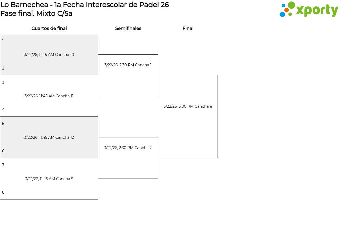The image size is (340, 243).
Task: Click seed slot 1 in the bracket
Action: click(3, 41)
